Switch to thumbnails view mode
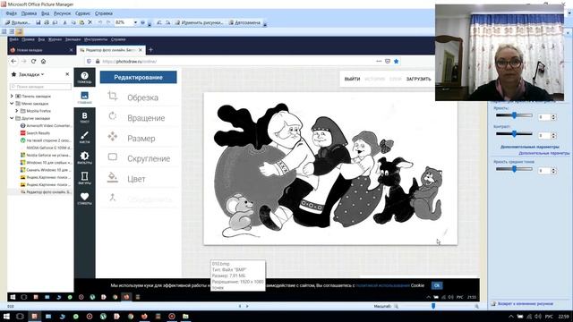 point(4,31)
